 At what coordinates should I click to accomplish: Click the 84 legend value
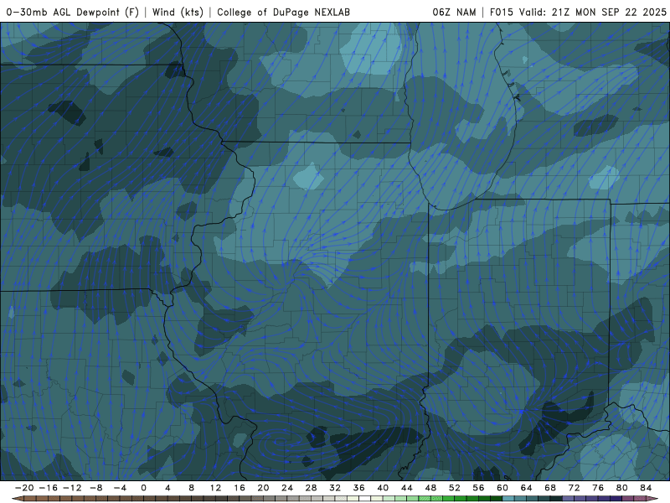click(646, 488)
